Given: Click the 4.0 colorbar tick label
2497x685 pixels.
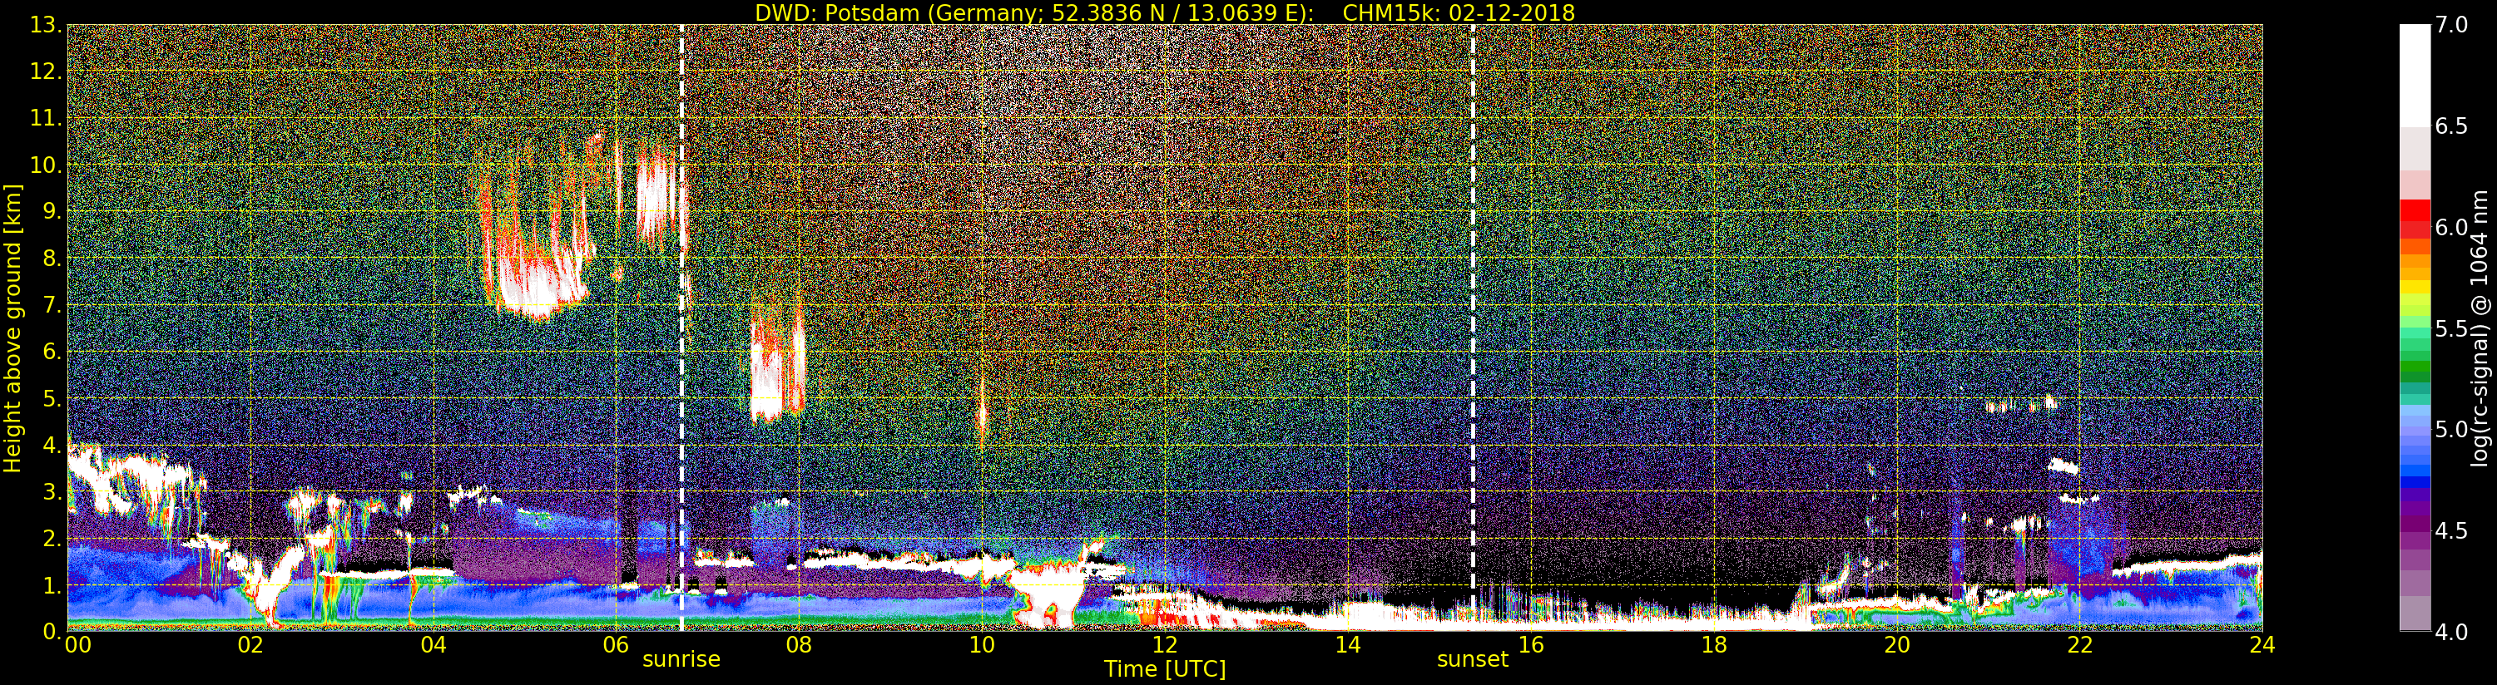Looking at the screenshot, I should 2451,632.
